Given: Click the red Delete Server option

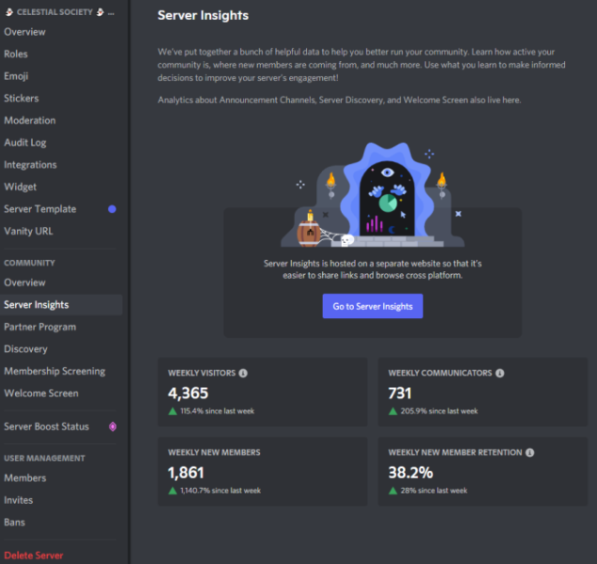Looking at the screenshot, I should point(34,556).
